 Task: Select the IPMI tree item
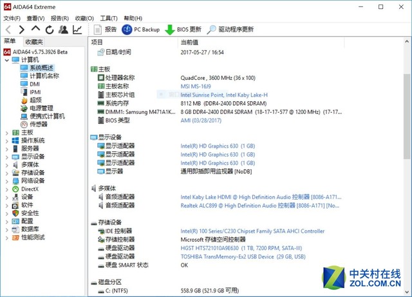pyautogui.click(x=31, y=92)
